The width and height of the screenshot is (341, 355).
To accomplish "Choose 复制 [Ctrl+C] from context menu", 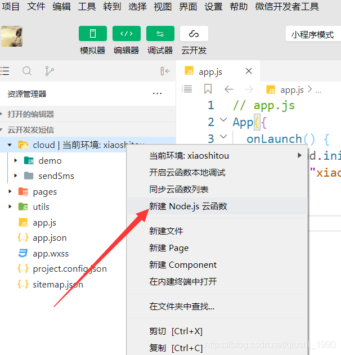I will (x=217, y=348).
